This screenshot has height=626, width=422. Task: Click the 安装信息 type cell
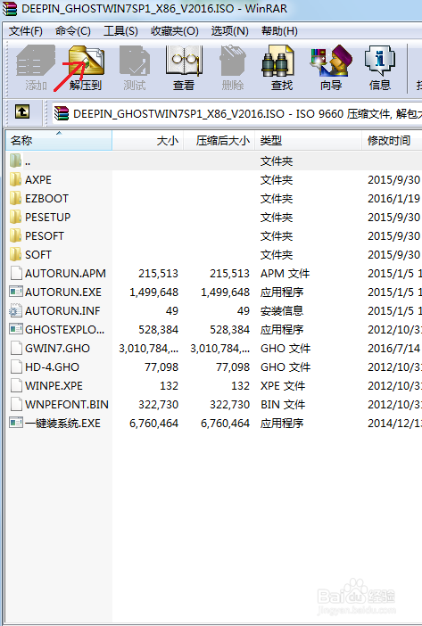[282, 310]
